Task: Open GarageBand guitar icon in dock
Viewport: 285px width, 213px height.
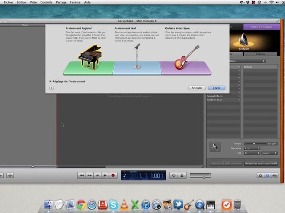Action: click(x=189, y=205)
